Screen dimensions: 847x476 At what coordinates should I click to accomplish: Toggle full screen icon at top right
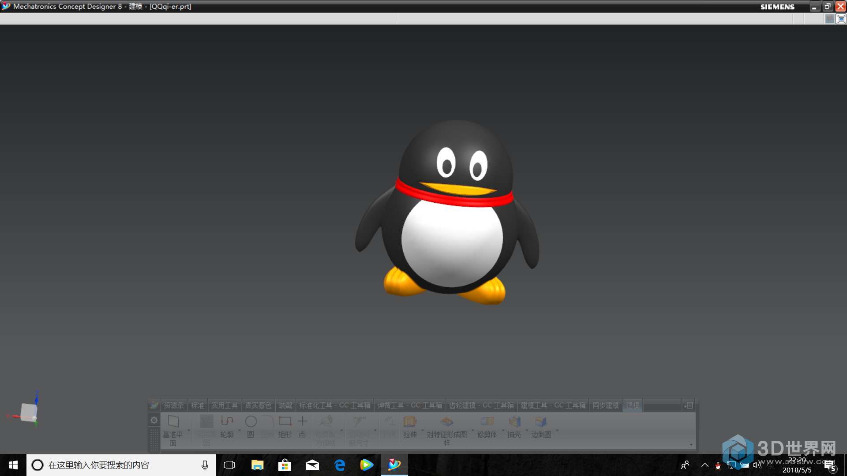tap(841, 19)
